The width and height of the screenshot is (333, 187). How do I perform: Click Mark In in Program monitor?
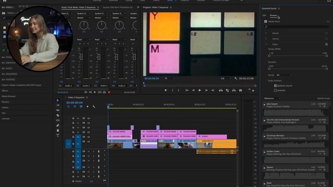click(x=172, y=90)
